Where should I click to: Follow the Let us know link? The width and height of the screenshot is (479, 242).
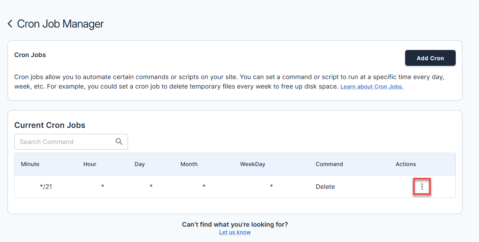point(235,232)
